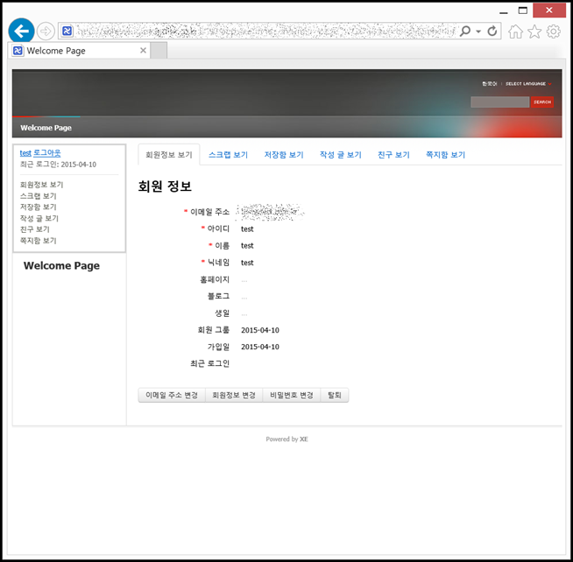Click the 최근 로그인 field label

point(209,363)
